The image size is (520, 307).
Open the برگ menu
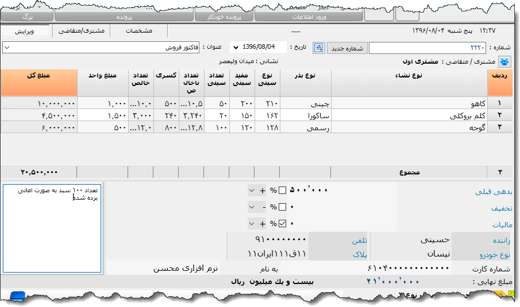pyautogui.click(x=27, y=17)
